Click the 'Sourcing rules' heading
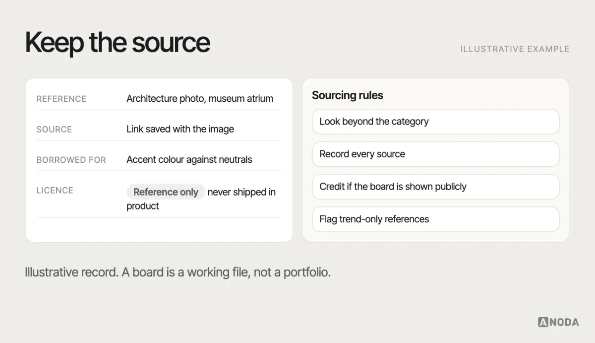 pos(348,95)
